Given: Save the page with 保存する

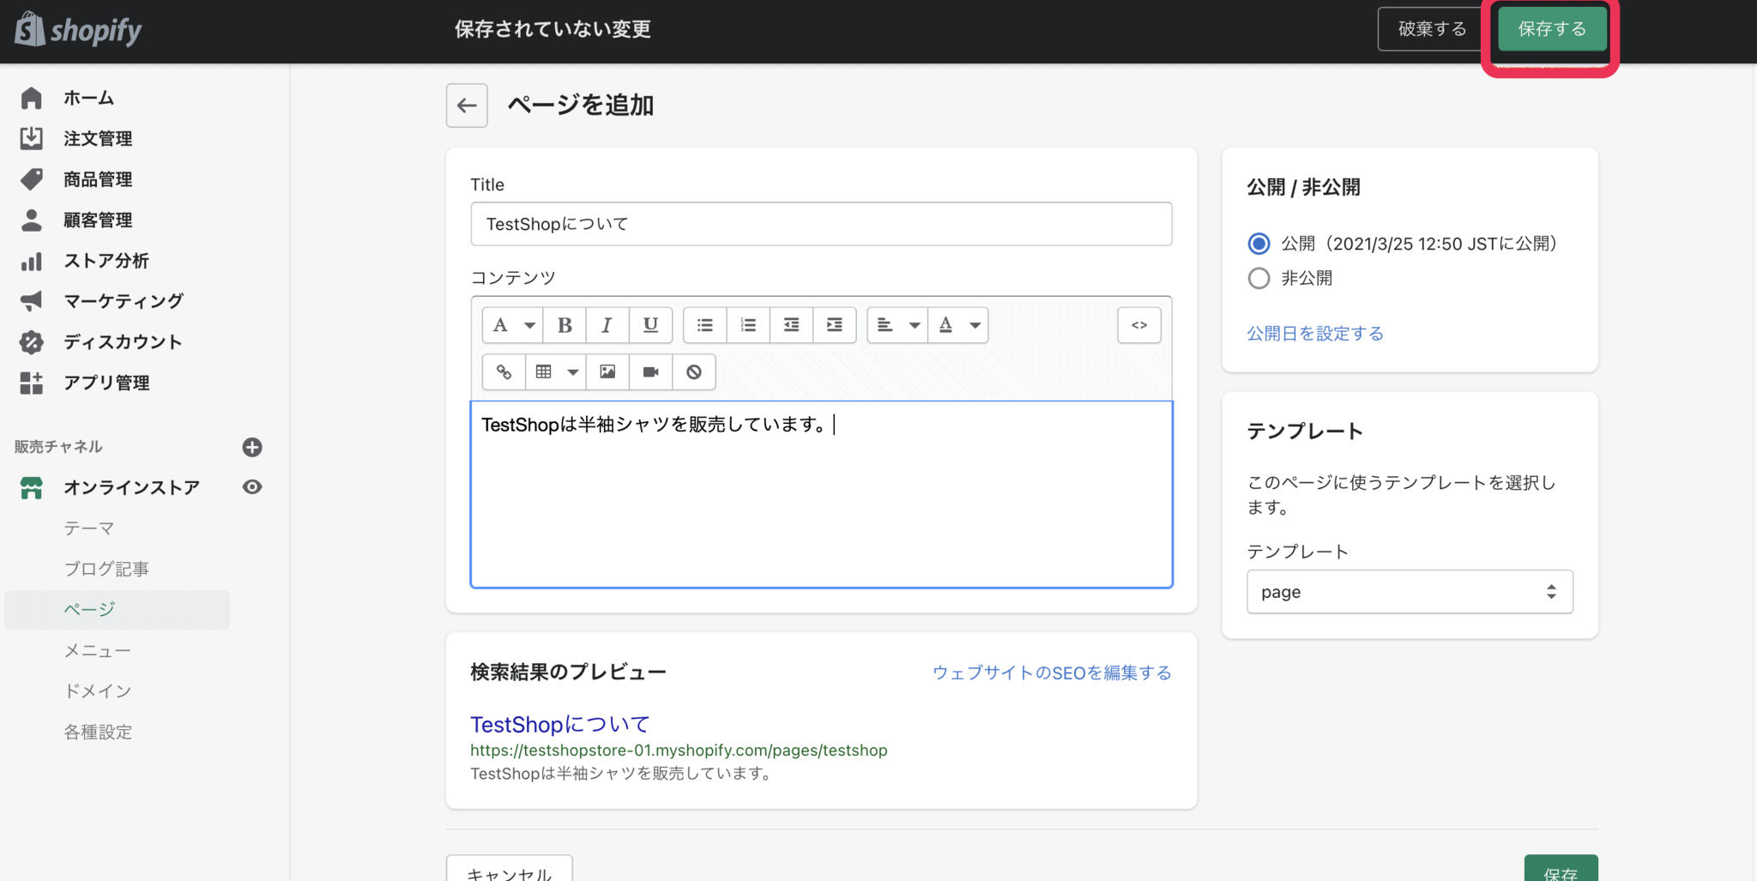Looking at the screenshot, I should click(x=1551, y=28).
